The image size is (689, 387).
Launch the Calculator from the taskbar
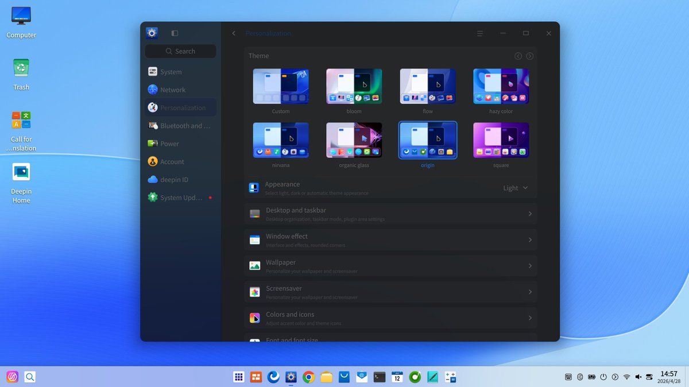[450, 377]
